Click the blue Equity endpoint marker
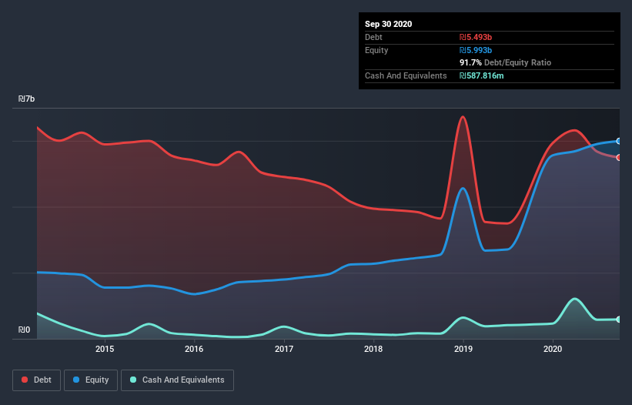The image size is (632, 405). click(x=619, y=141)
